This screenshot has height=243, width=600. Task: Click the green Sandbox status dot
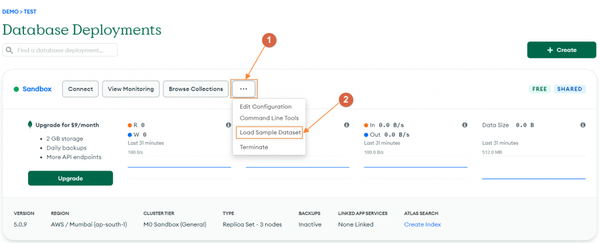pos(16,89)
